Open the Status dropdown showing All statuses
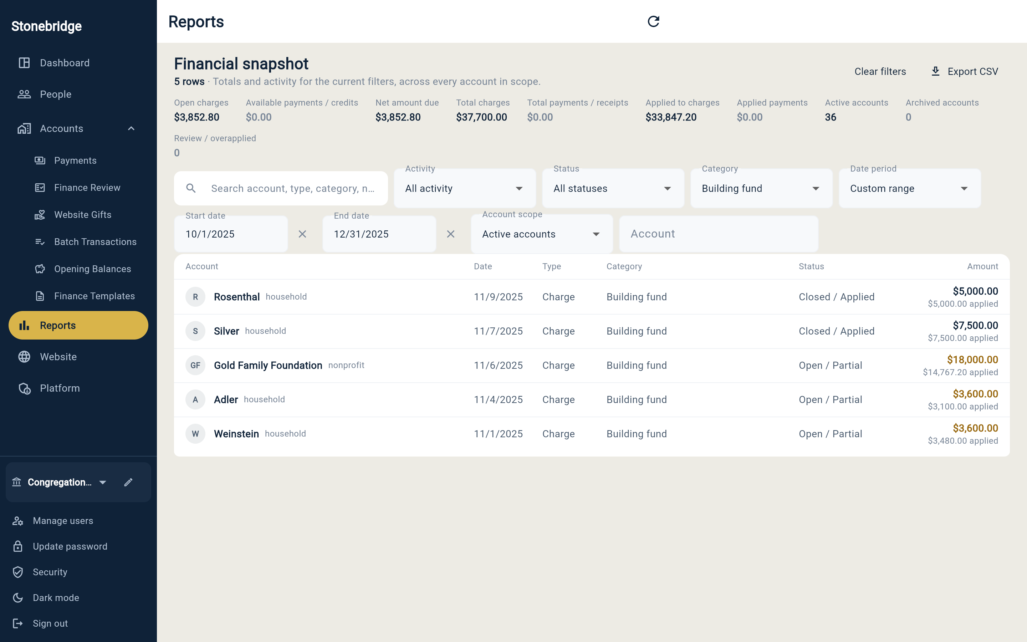Image resolution: width=1027 pixels, height=642 pixels. 613,189
